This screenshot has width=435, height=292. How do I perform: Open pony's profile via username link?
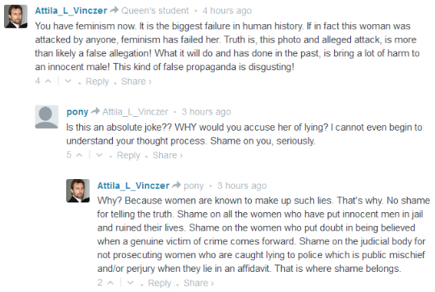(77, 112)
